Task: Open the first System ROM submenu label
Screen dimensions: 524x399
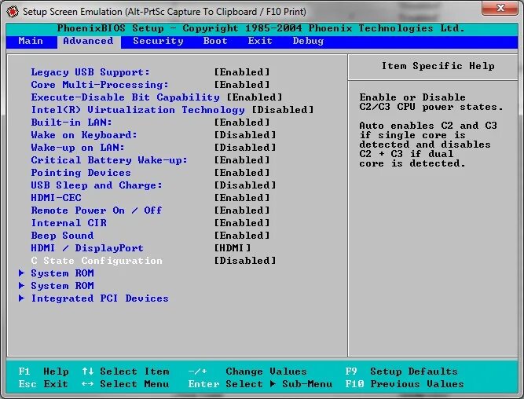Action: pos(63,273)
